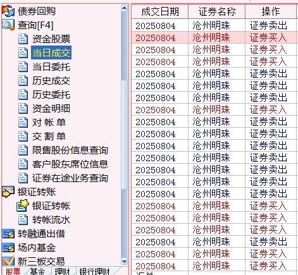
Task: Click 沧州明珠 in the first table row
Action: [211, 26]
